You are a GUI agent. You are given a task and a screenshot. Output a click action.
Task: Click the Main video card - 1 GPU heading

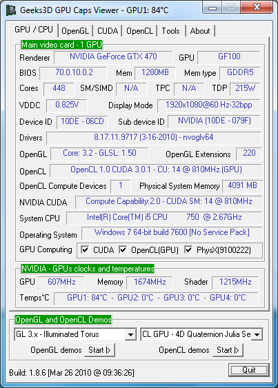click(x=61, y=45)
